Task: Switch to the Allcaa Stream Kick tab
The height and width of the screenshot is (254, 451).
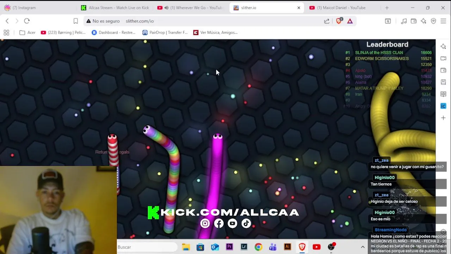Action: pyautogui.click(x=115, y=8)
